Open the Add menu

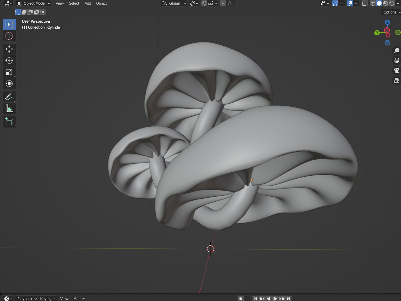tap(88, 3)
